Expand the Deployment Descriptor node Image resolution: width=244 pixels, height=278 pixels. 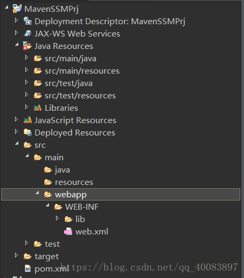[x=16, y=20]
